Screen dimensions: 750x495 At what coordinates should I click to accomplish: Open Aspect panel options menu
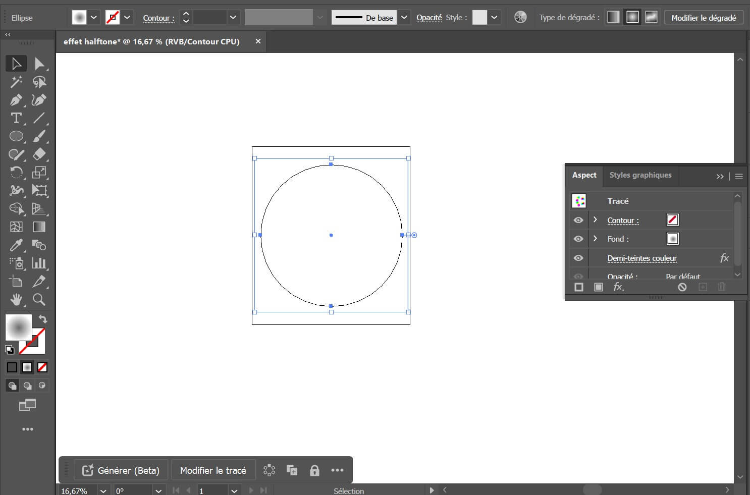(739, 176)
